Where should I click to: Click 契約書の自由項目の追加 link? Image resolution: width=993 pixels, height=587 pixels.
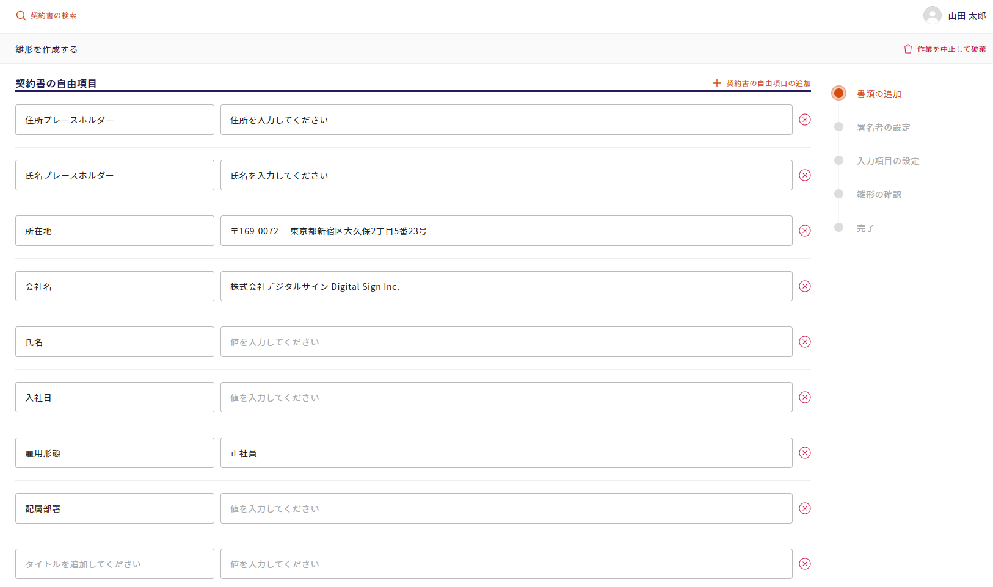[x=768, y=84]
